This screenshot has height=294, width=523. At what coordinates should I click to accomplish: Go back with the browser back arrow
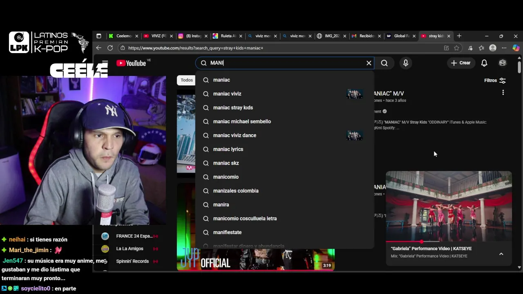(98, 48)
